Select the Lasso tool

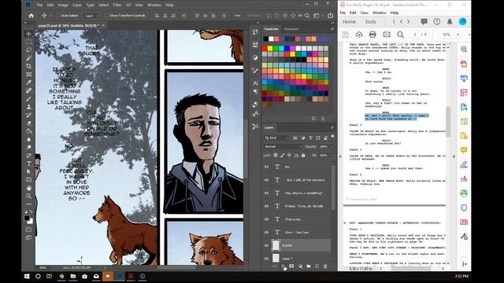(x=29, y=50)
